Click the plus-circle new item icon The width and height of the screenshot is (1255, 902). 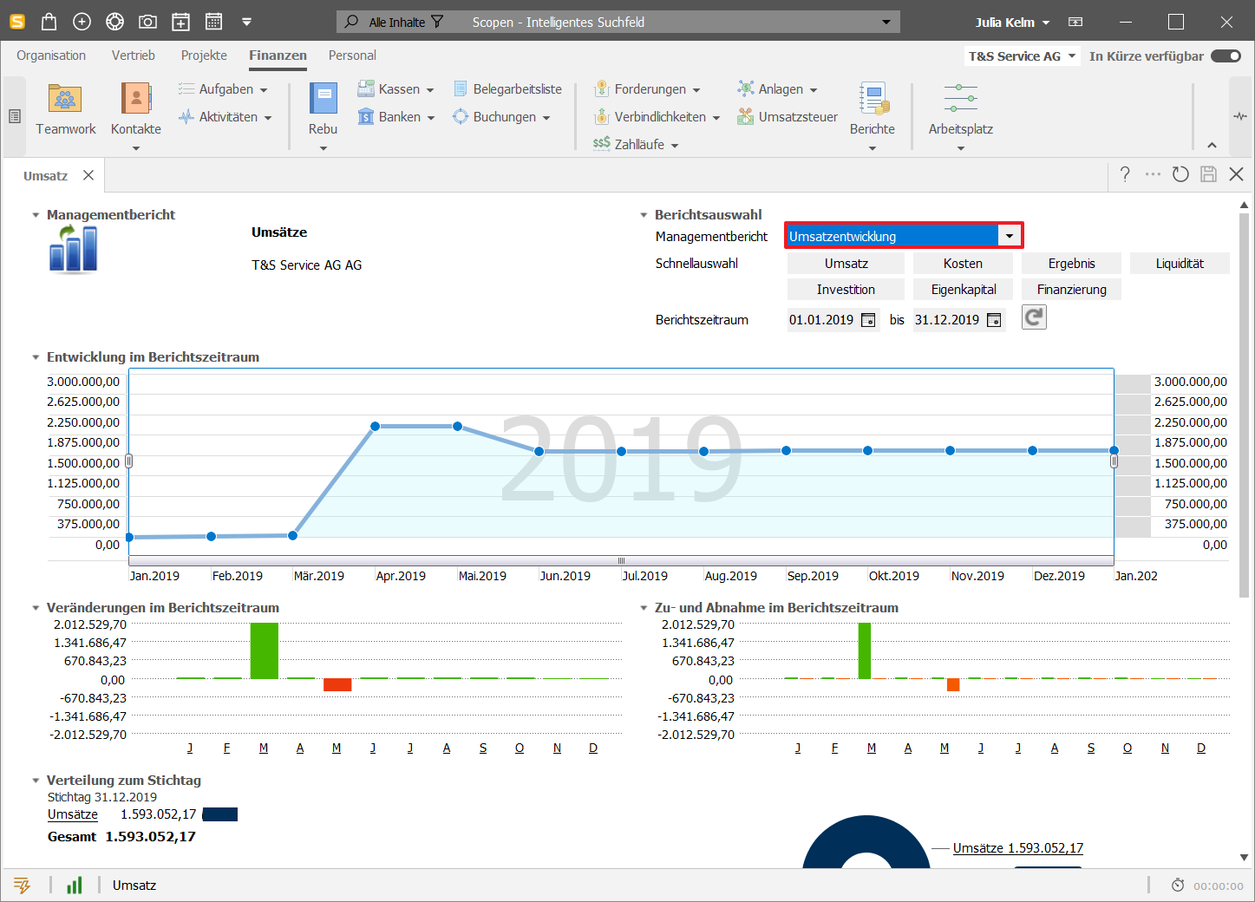(x=82, y=22)
